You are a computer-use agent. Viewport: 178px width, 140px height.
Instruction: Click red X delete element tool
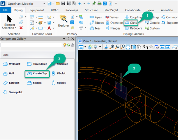click(21, 28)
